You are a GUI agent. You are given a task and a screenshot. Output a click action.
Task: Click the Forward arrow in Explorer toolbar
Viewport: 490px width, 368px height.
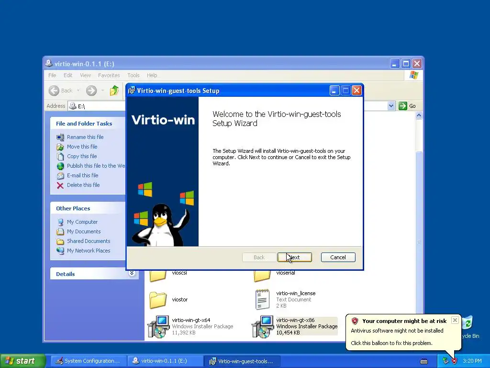91,91
